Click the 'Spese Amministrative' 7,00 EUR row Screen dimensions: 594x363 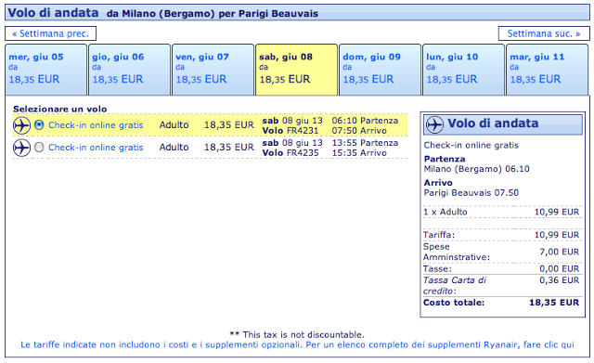(x=501, y=252)
